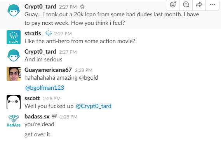The height and width of the screenshot is (141, 221).
Task: Click the sscott username
Action: click(32, 98)
